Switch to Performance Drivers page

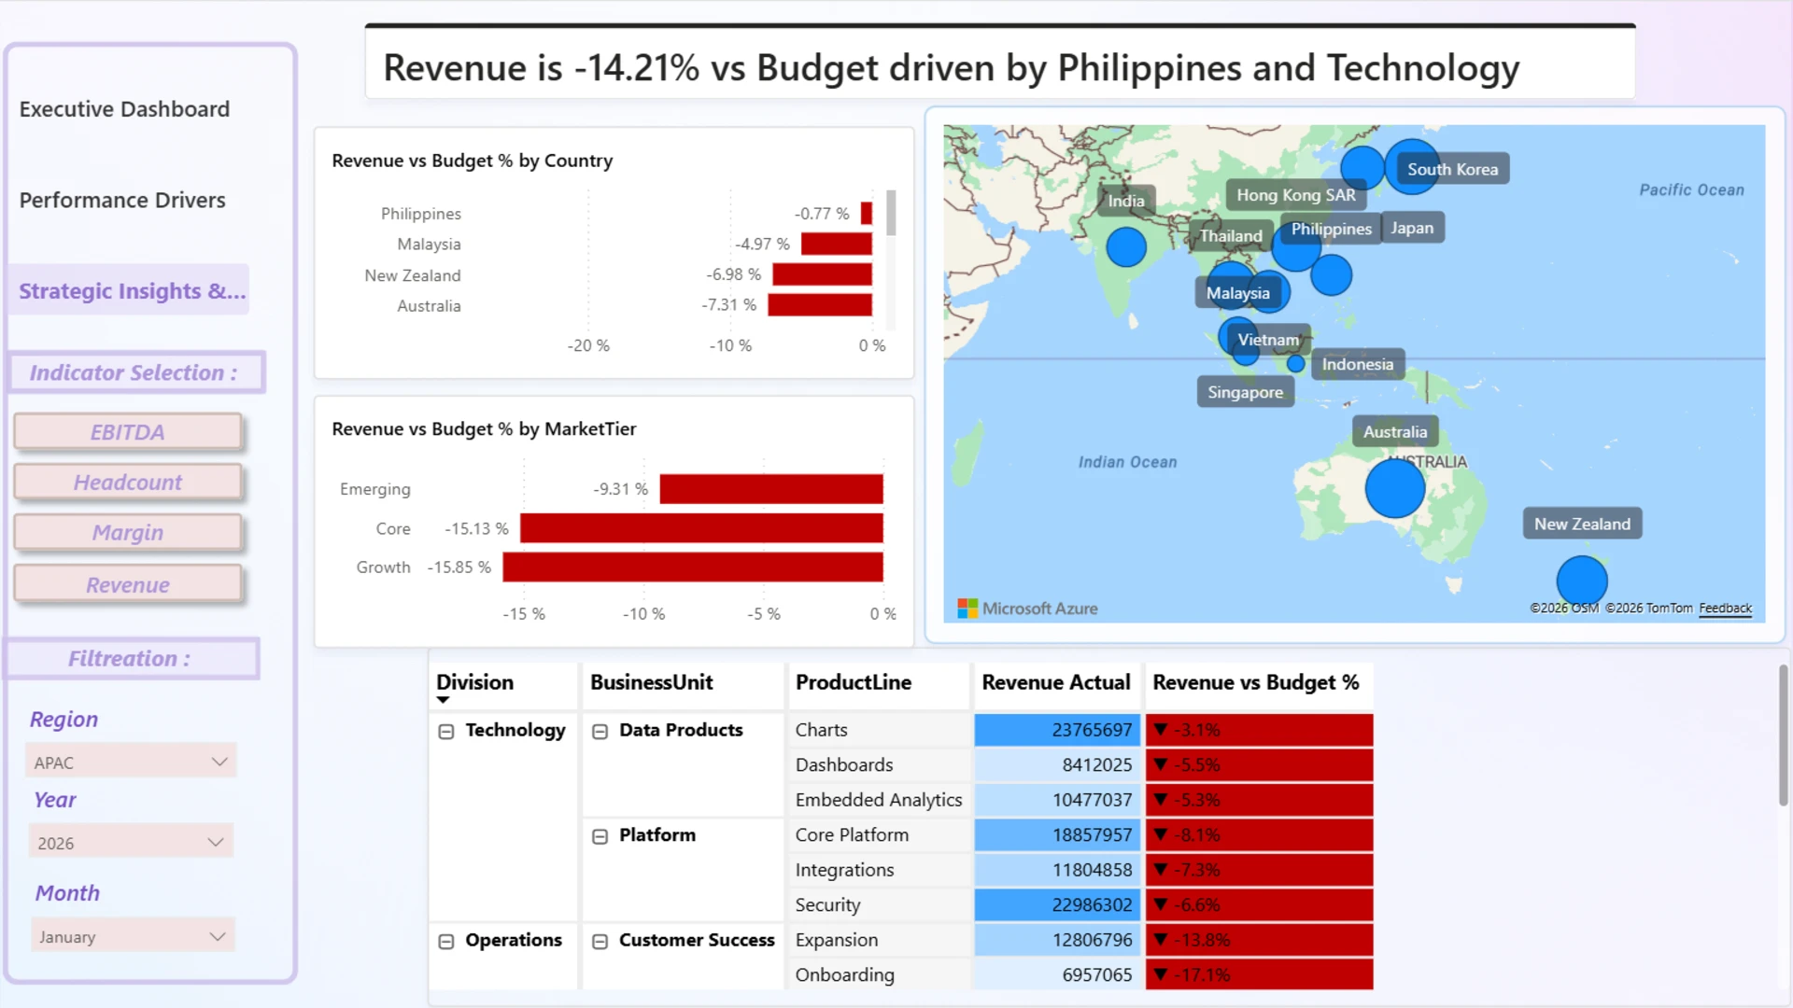pyautogui.click(x=122, y=201)
